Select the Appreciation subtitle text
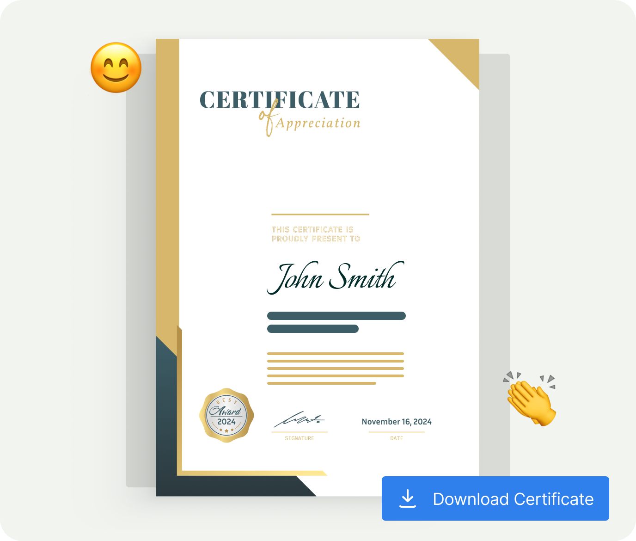 click(x=318, y=123)
